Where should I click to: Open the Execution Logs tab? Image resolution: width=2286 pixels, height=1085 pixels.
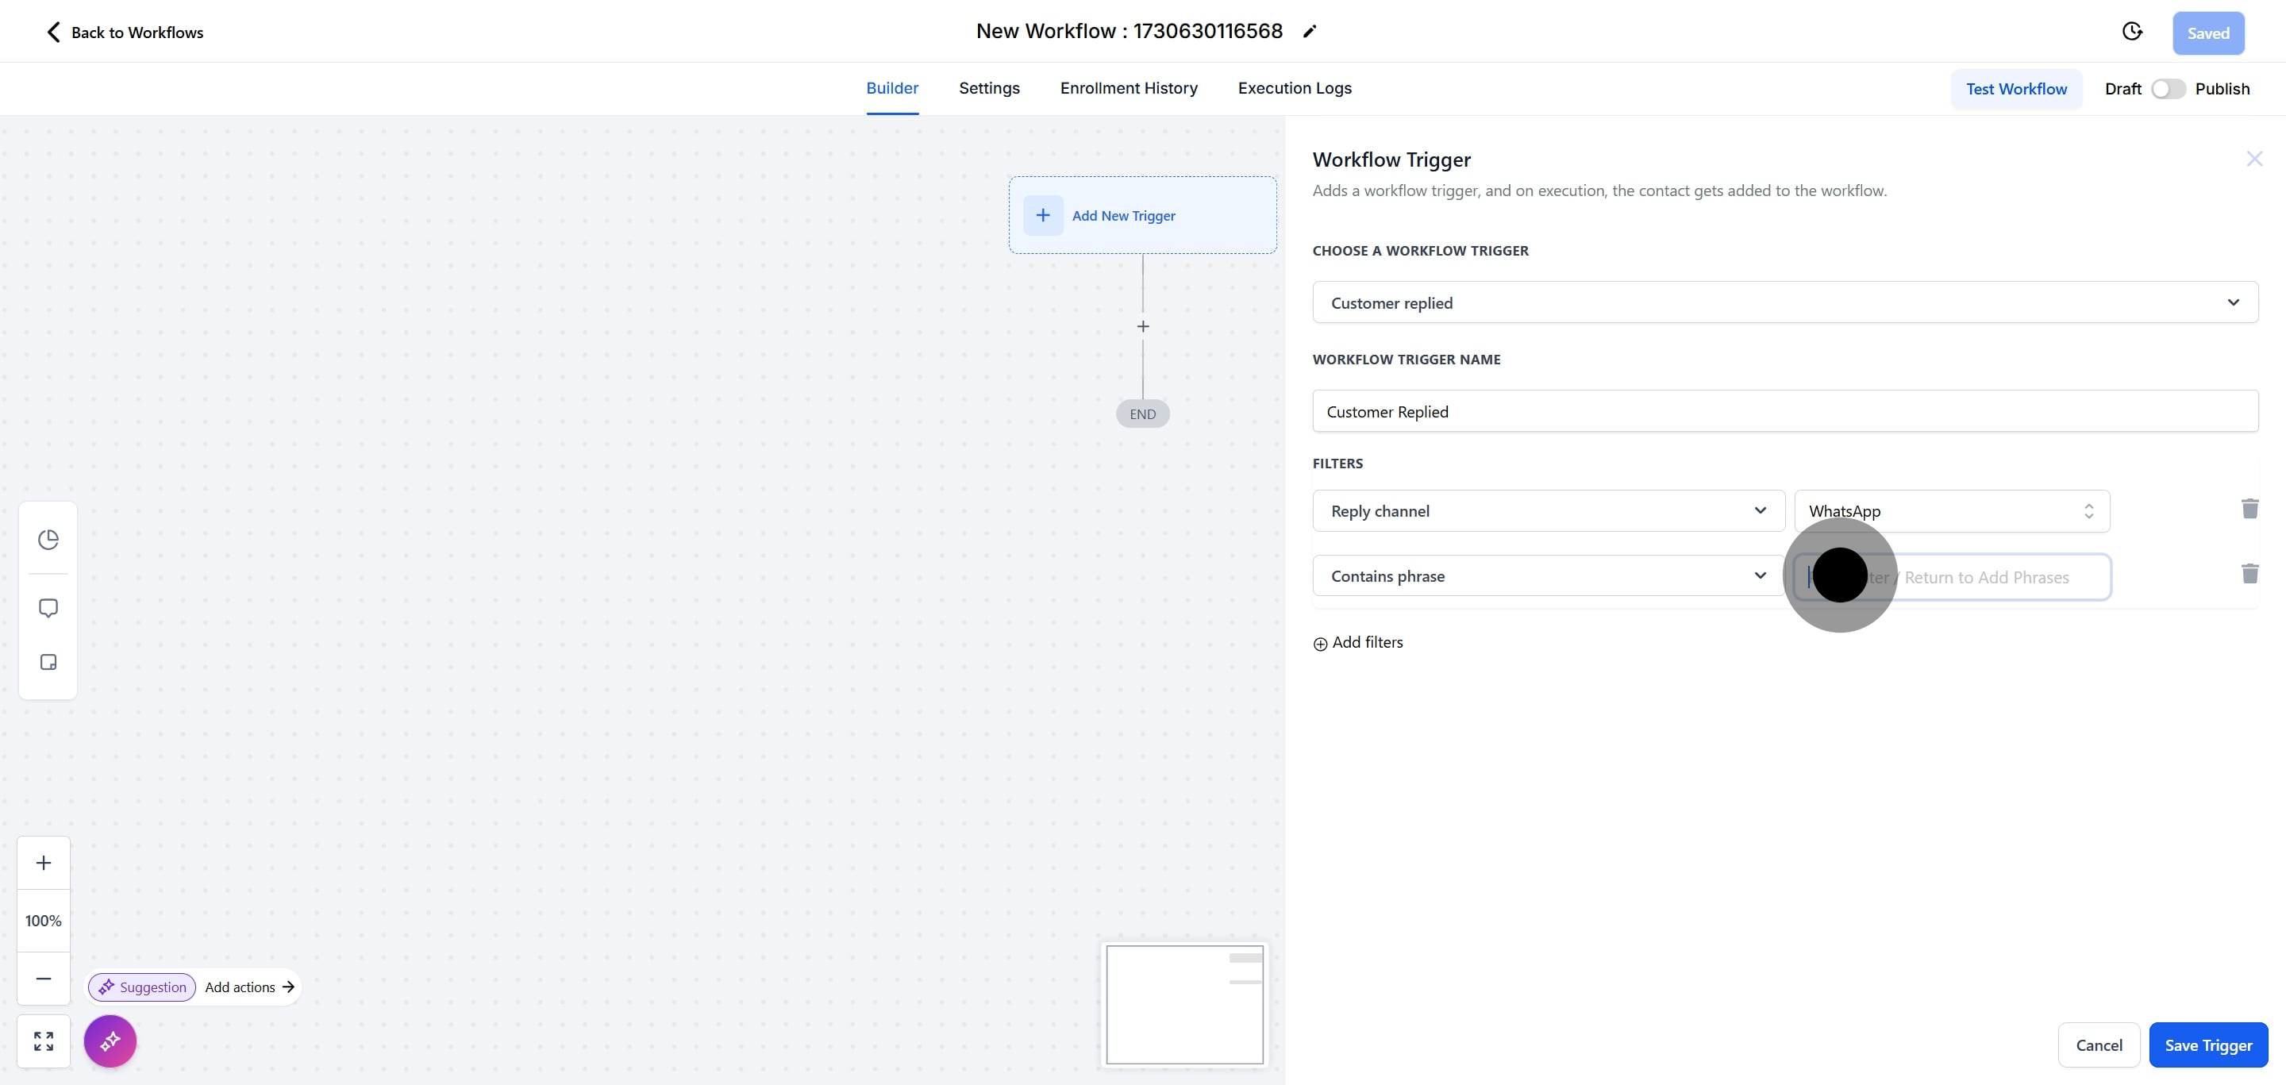pos(1294,88)
